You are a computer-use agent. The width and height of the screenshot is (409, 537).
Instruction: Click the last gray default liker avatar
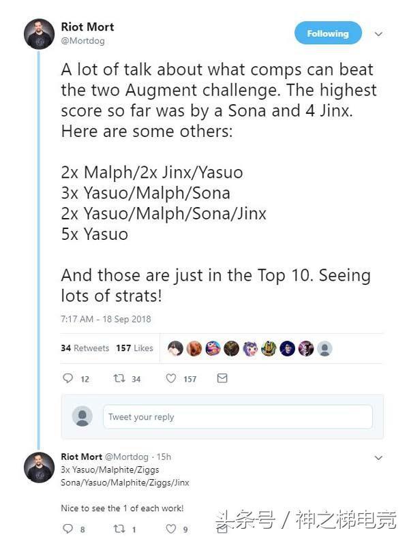(325, 348)
